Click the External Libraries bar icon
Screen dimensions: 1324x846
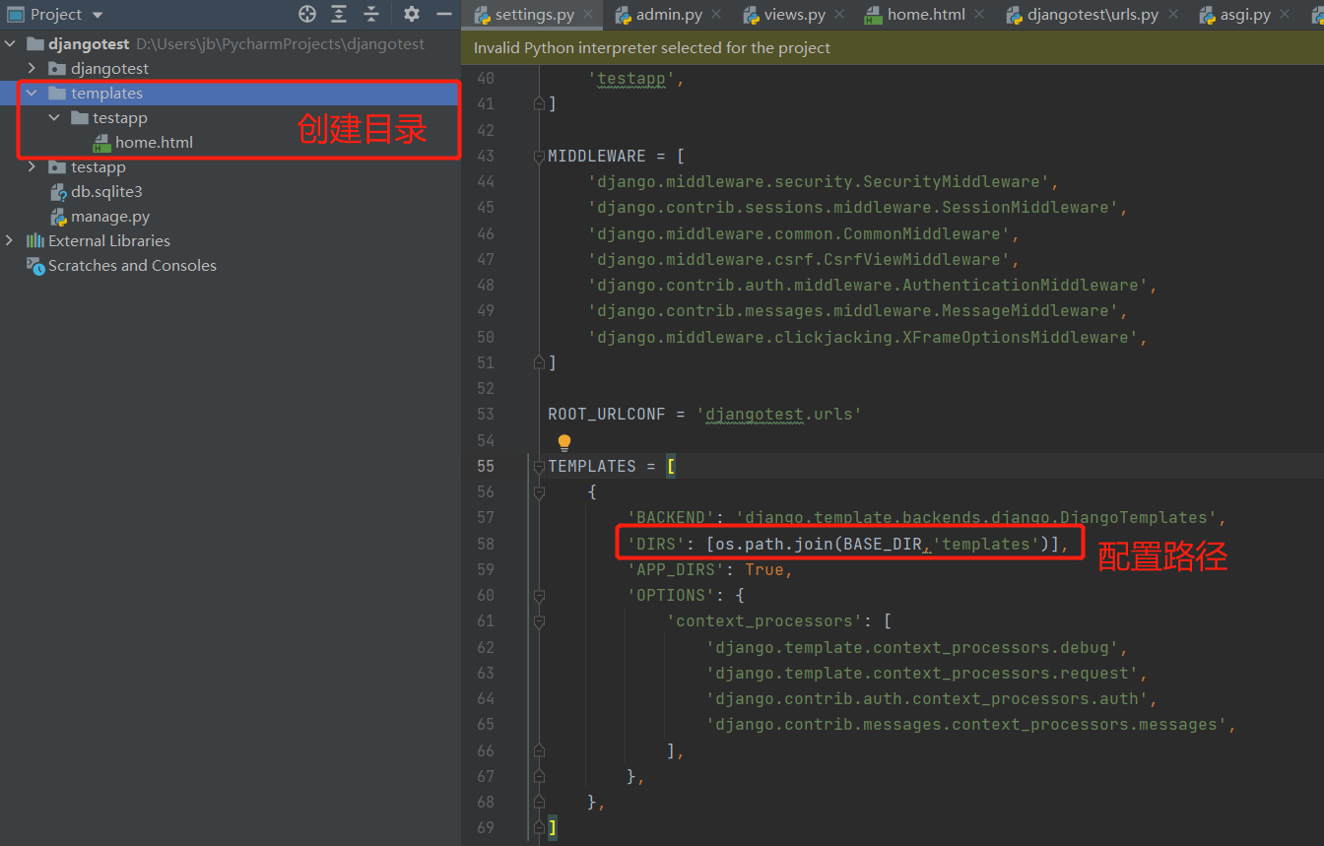coord(35,240)
